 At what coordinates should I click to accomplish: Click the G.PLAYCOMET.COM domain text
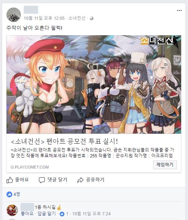30,167
